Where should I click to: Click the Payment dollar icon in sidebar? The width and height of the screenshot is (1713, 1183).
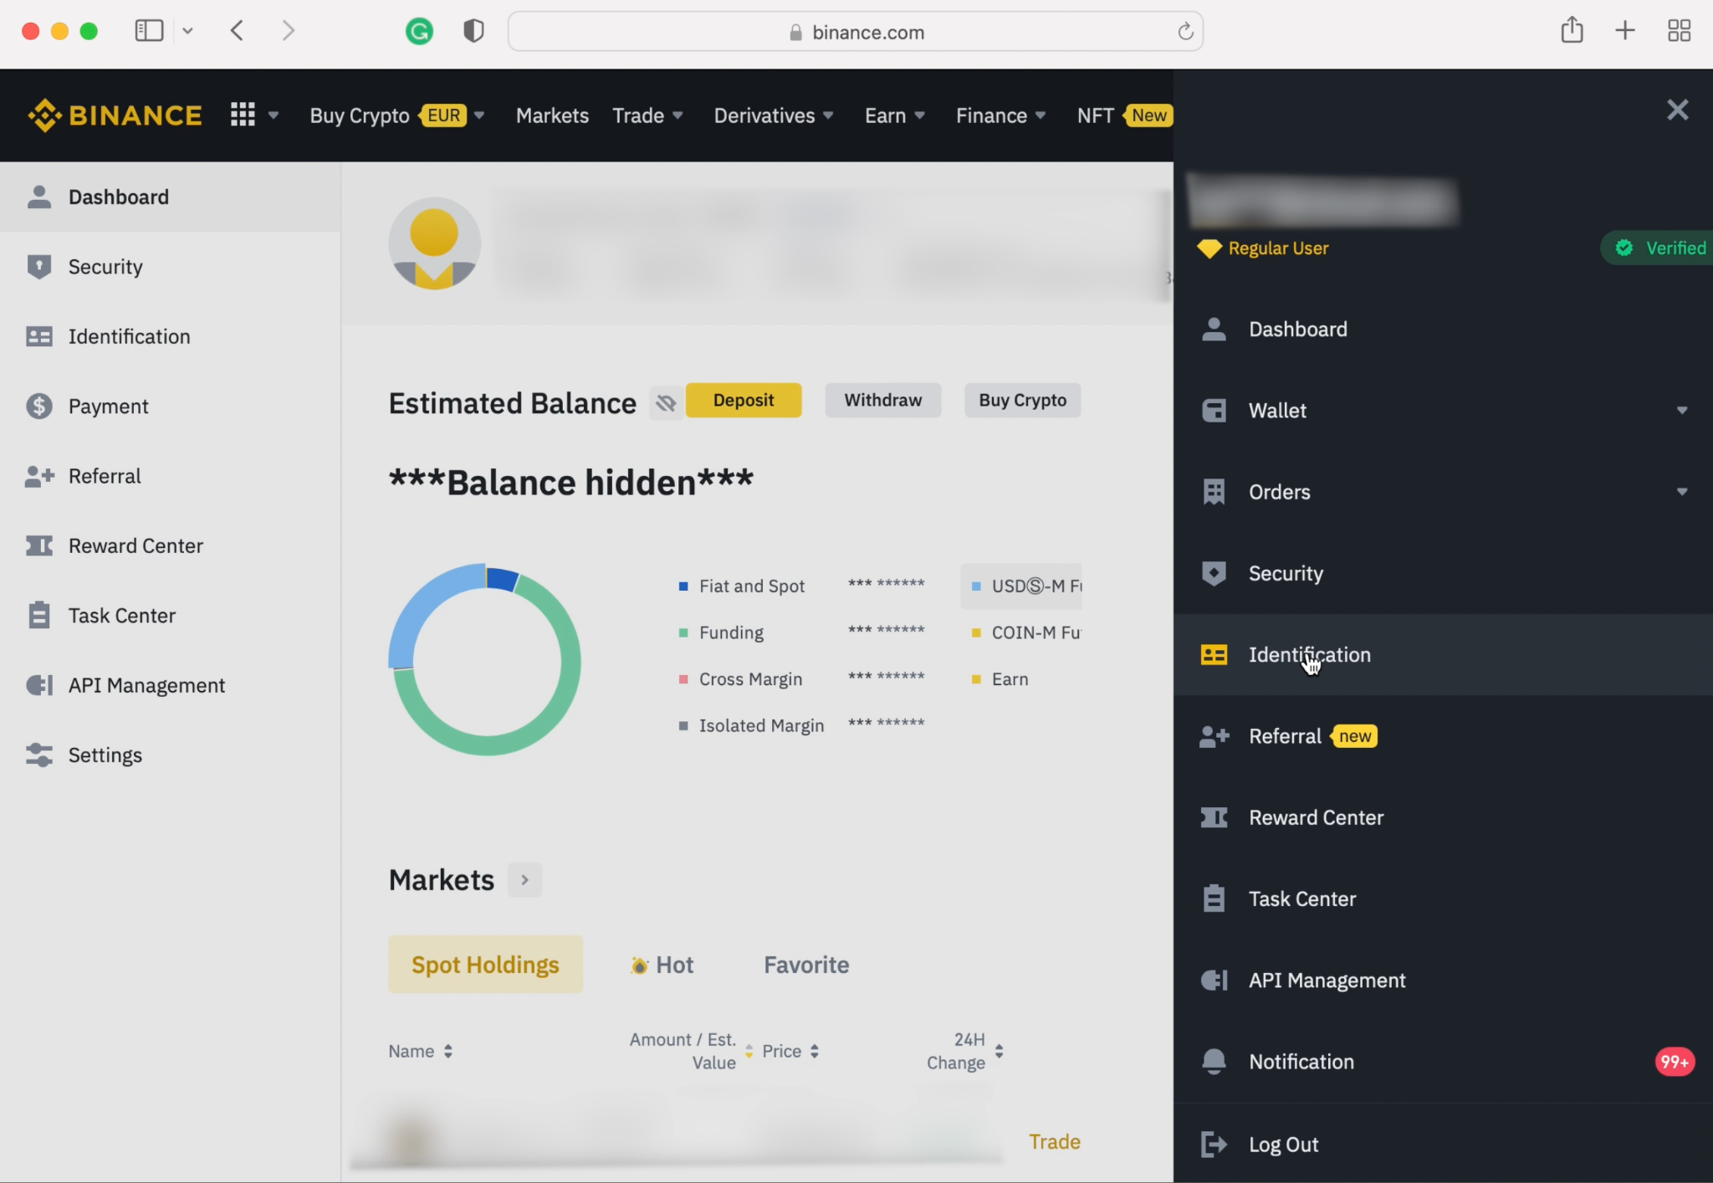click(x=38, y=407)
